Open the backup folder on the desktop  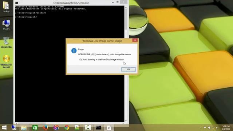(6, 7)
